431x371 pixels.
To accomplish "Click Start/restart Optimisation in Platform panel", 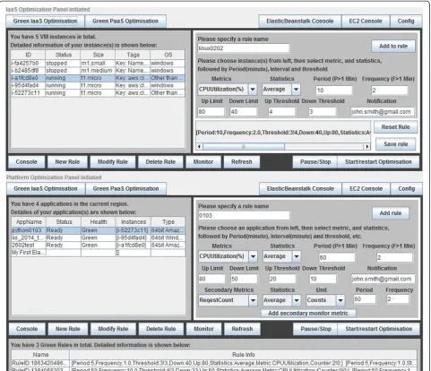I will pyautogui.click(x=379, y=329).
